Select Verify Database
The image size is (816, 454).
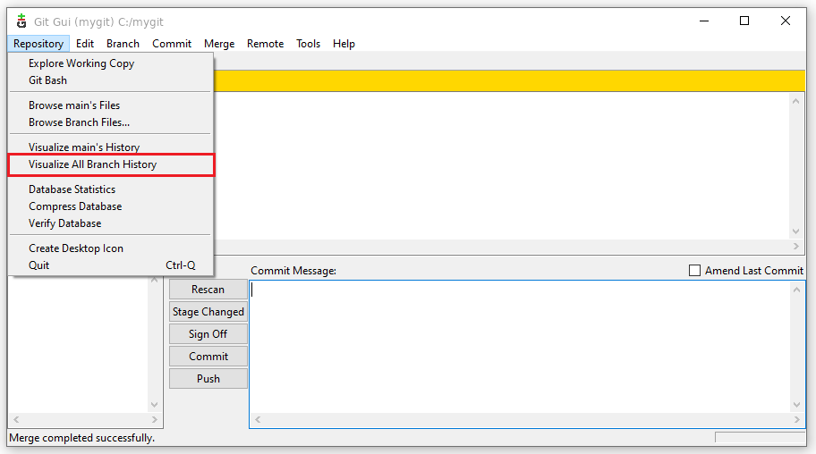pyautogui.click(x=111, y=223)
